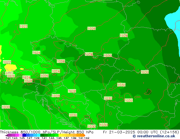Click the right arrow tip of the color legend
The height and width of the screenshot is (139, 180).
(85, 135)
